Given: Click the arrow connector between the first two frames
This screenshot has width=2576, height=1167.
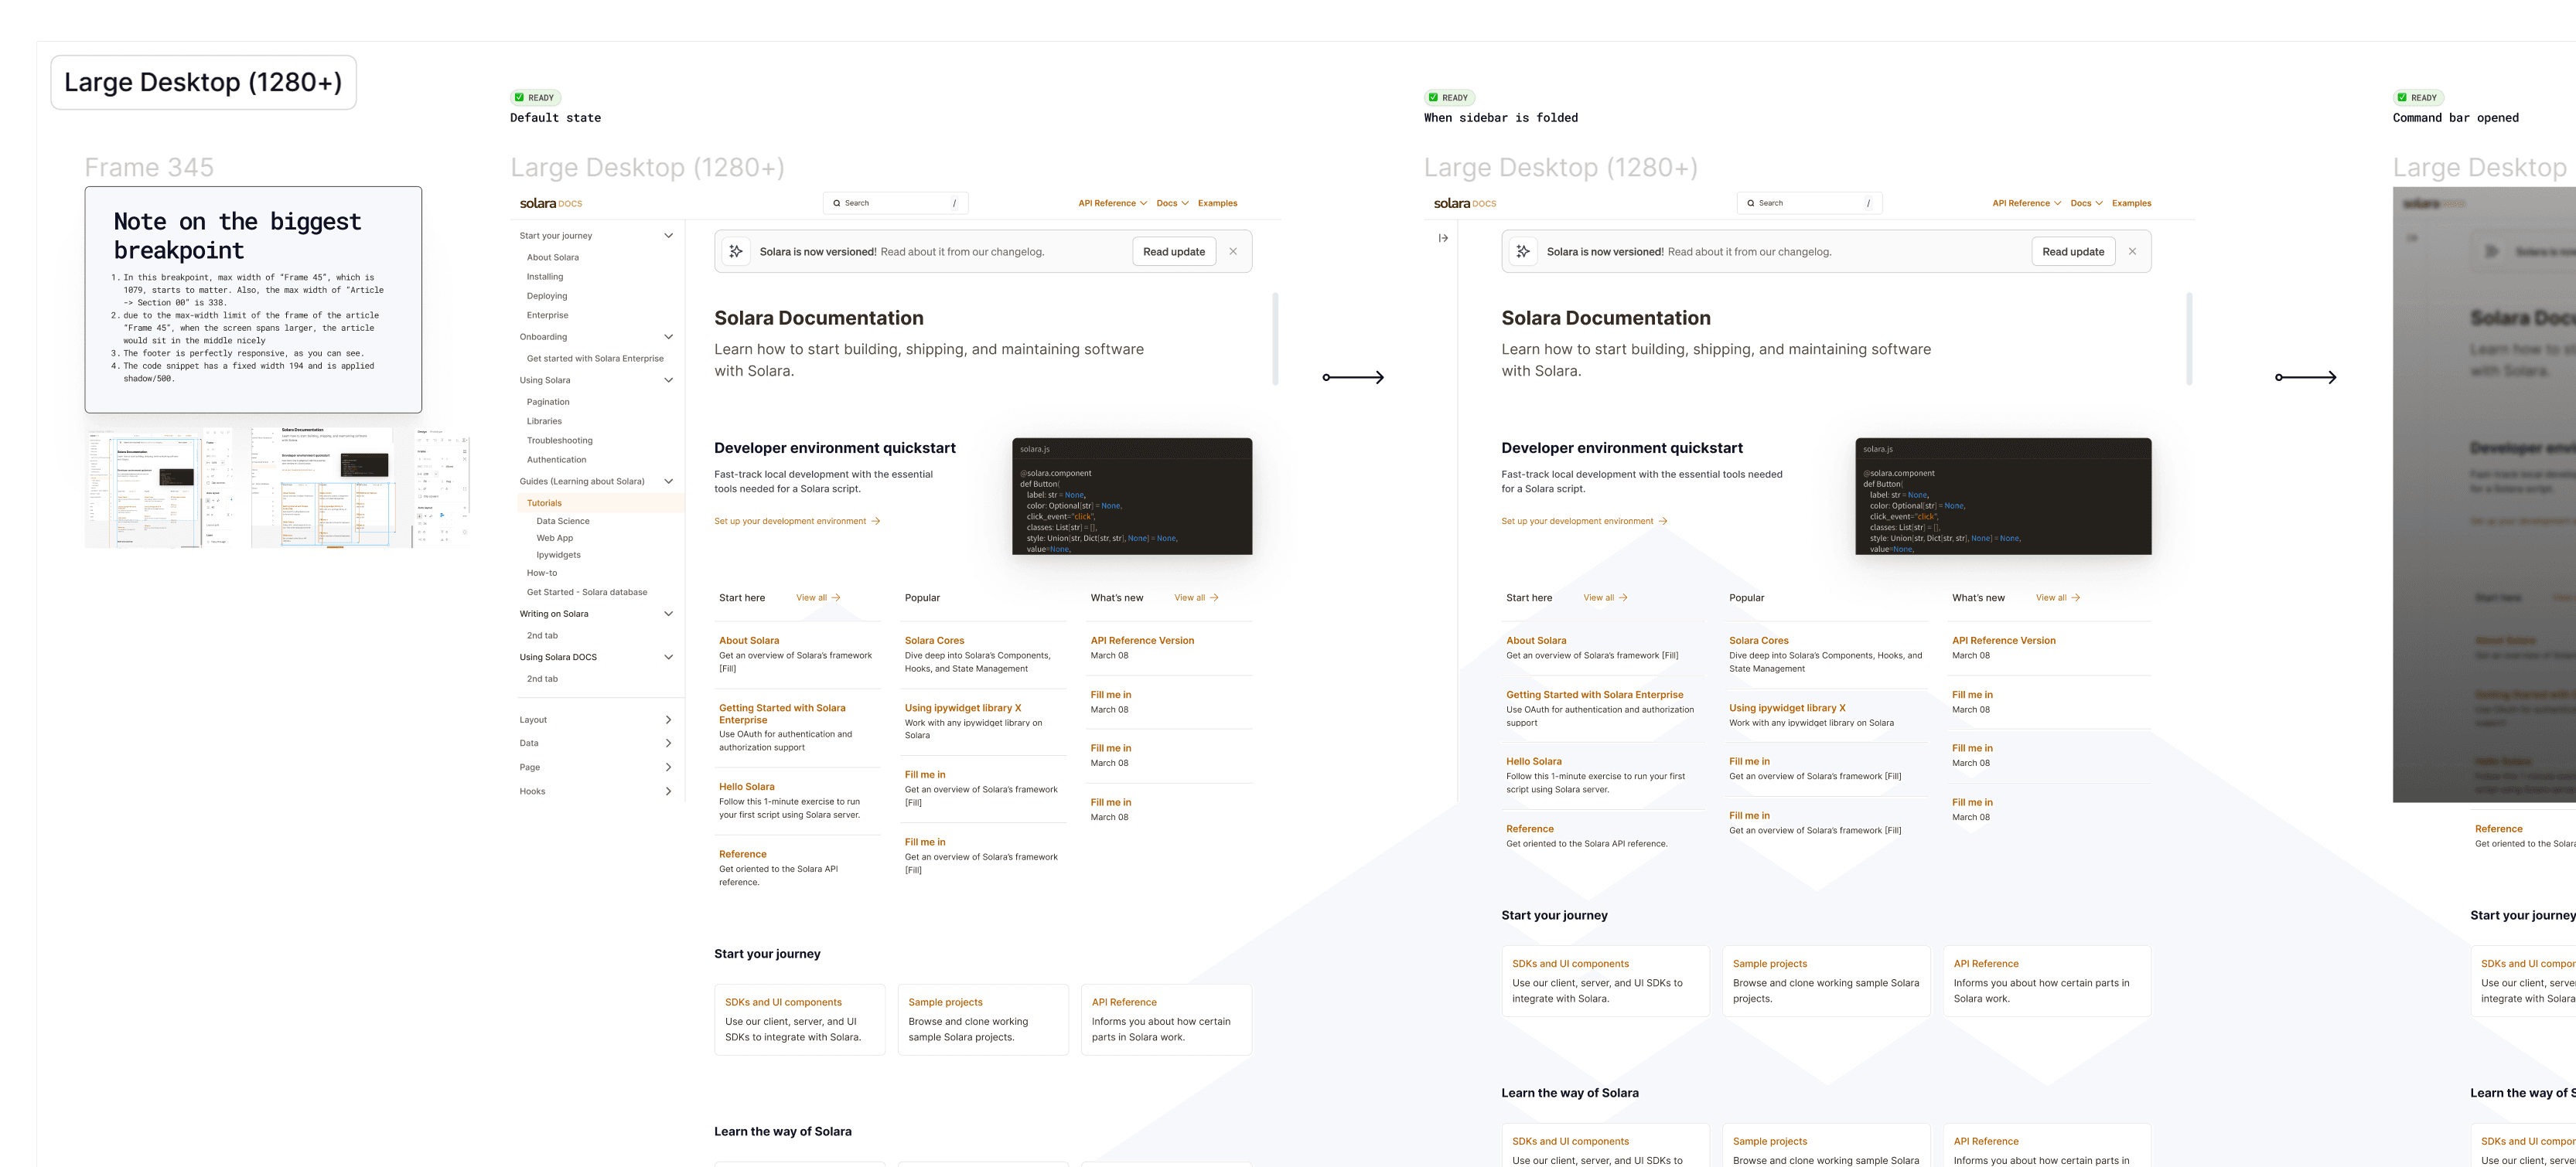Looking at the screenshot, I should 1353,378.
